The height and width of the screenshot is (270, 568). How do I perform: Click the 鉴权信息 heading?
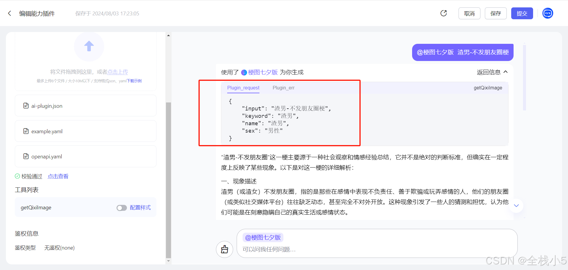[x=27, y=234]
